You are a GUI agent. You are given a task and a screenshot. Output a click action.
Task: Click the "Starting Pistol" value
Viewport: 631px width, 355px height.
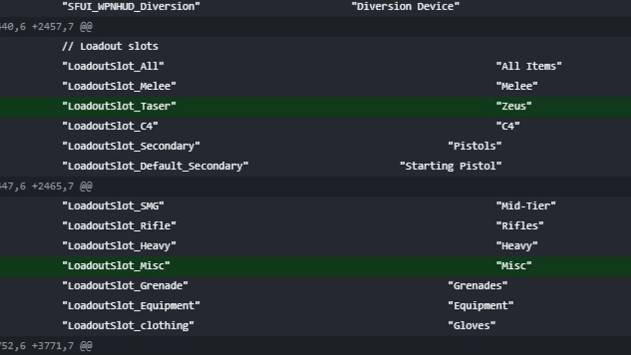coord(451,166)
